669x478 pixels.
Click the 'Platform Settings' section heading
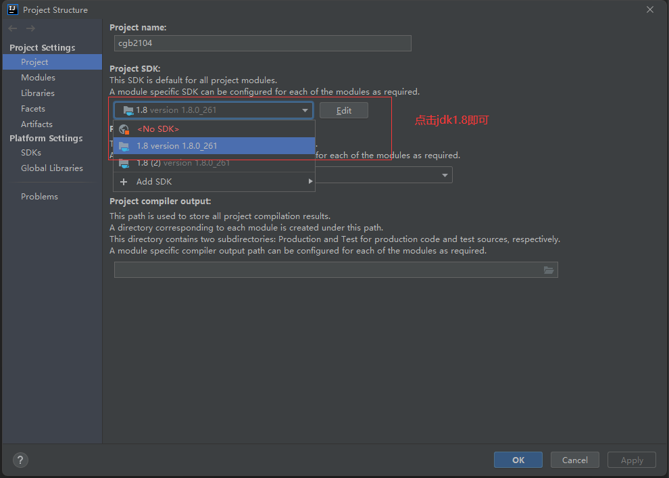point(46,139)
